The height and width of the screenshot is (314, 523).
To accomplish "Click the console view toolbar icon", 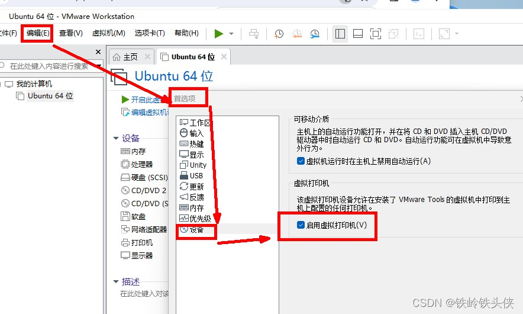I will [419, 34].
